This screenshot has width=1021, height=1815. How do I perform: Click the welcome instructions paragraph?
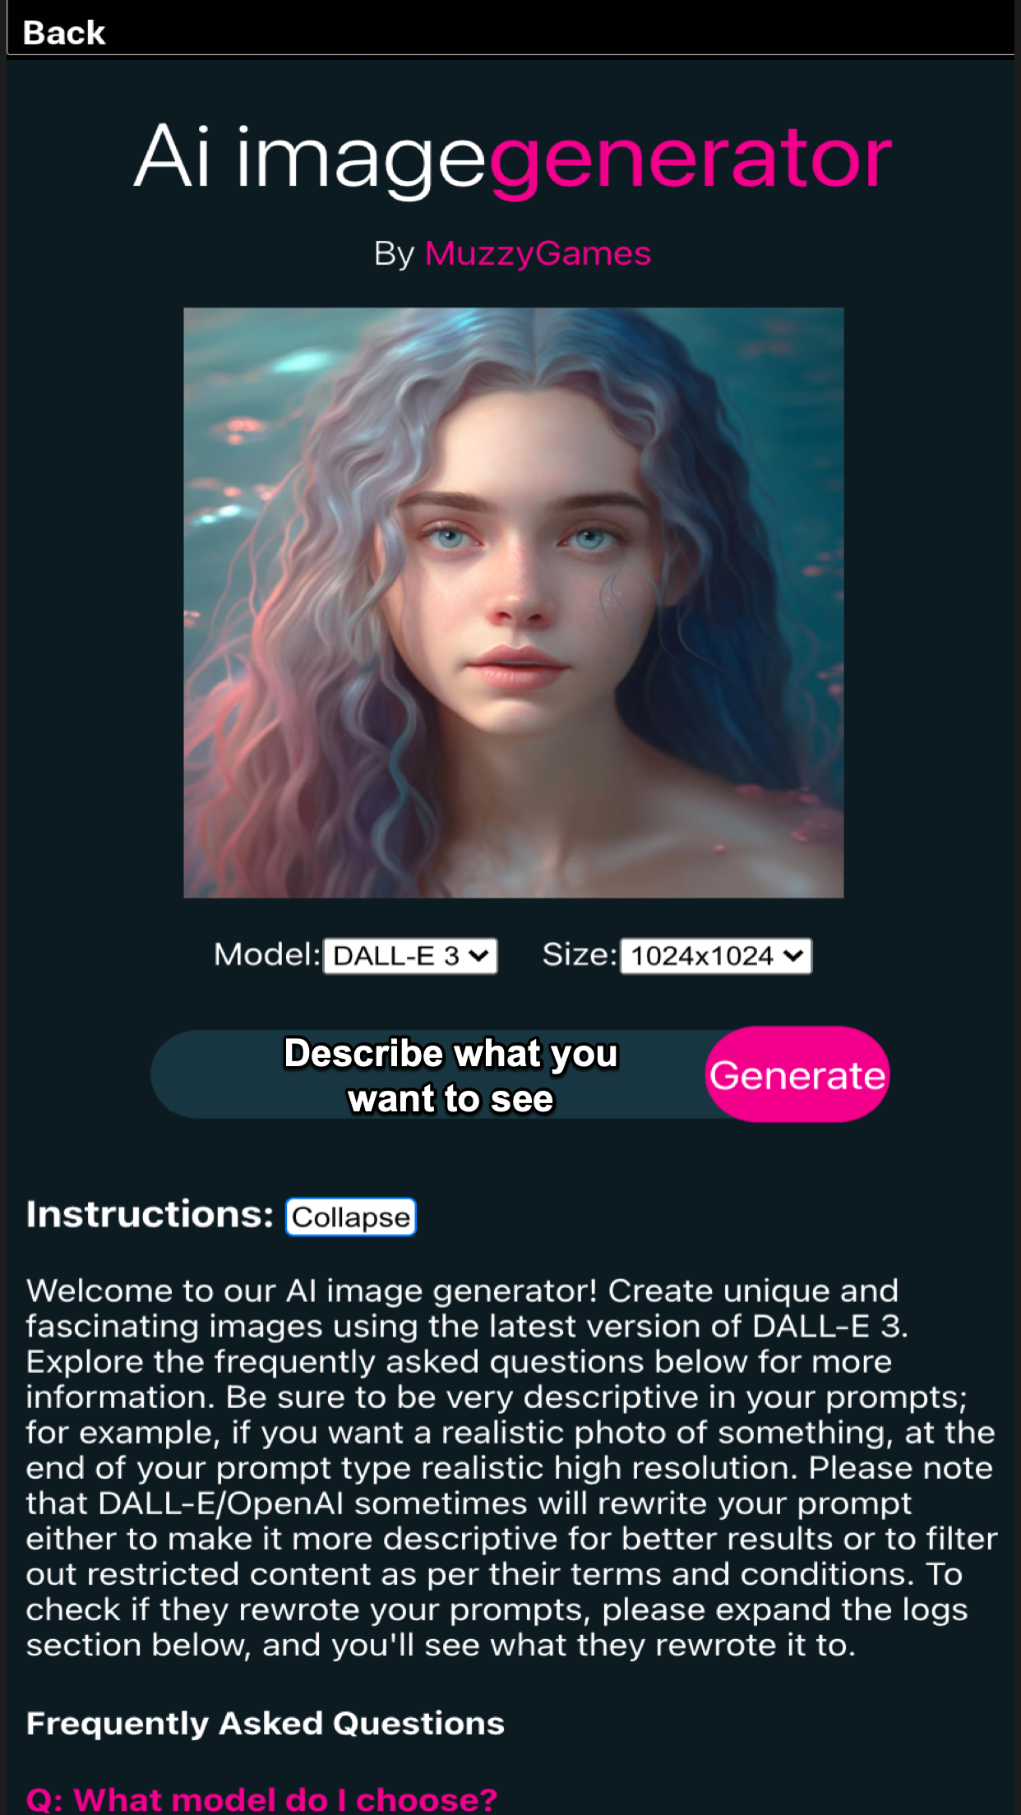tap(510, 1467)
